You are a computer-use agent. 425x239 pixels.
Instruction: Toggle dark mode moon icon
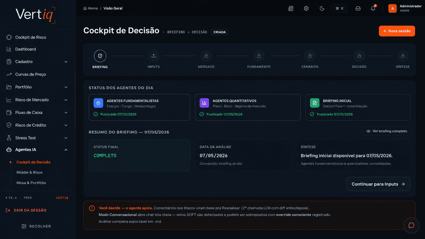tap(322, 8)
